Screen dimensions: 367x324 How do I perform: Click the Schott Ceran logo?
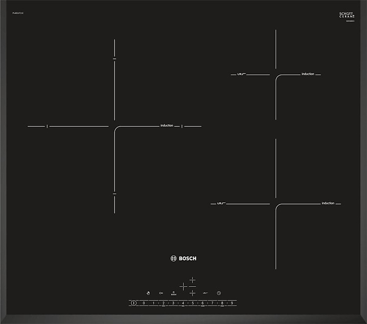pos(346,16)
